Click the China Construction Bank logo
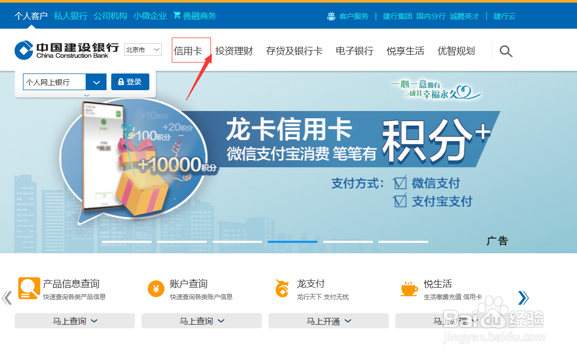577x357 pixels. (67, 51)
